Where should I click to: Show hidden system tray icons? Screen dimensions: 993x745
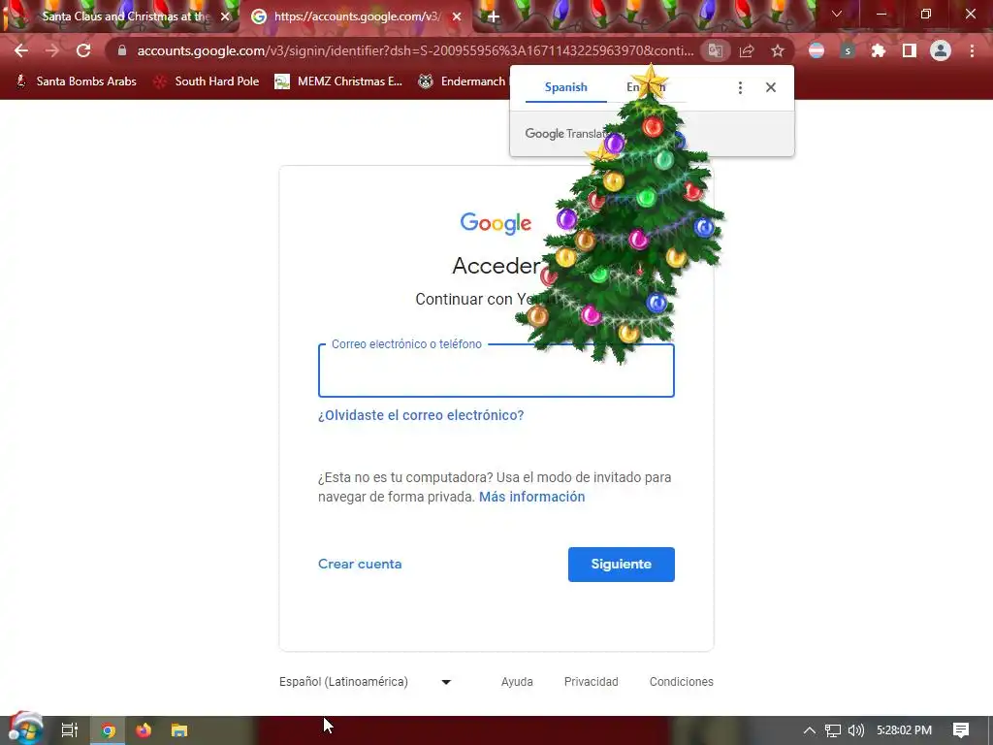click(x=810, y=730)
